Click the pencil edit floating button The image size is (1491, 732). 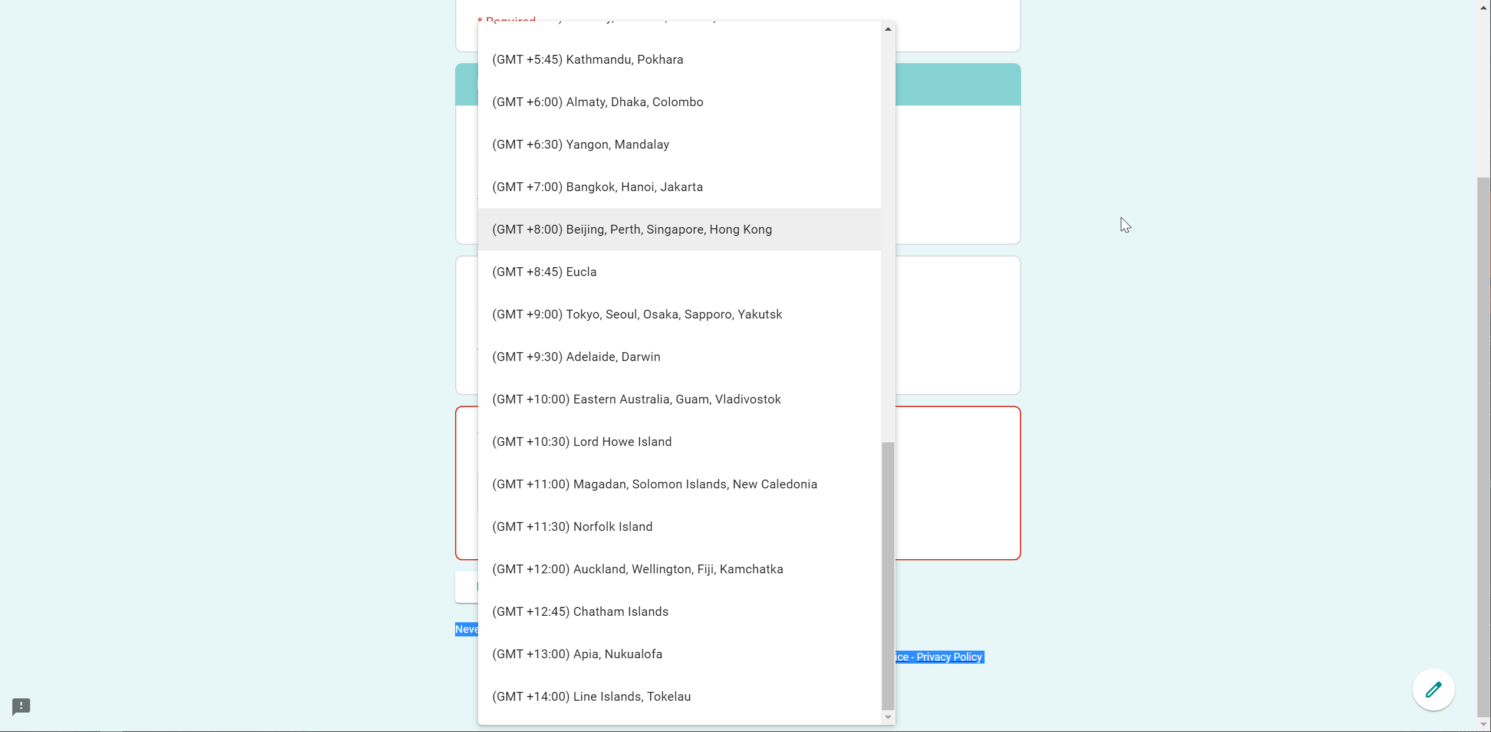point(1433,690)
